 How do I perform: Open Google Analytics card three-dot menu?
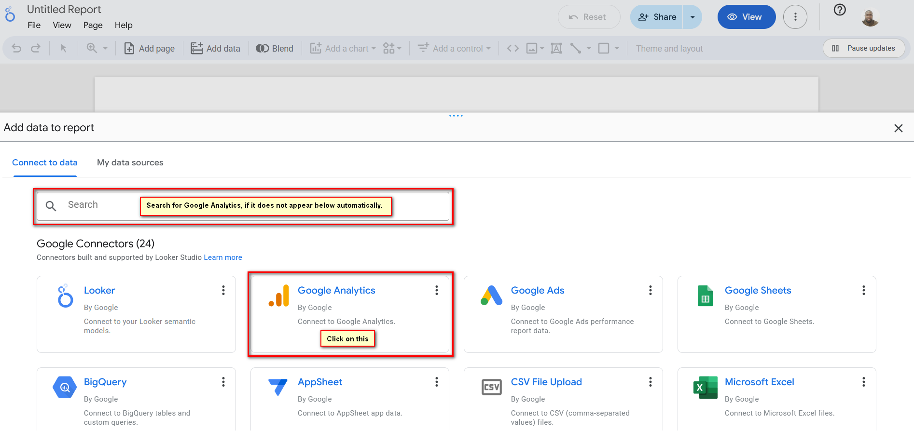click(x=437, y=290)
